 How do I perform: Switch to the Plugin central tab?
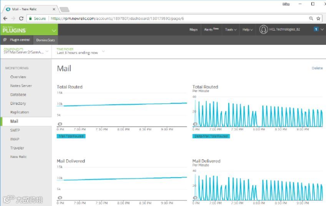(x=17, y=40)
